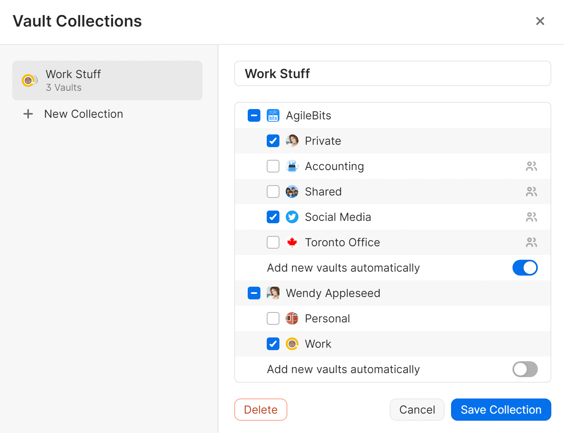Image resolution: width=564 pixels, height=433 pixels.
Task: Click the New Collection label
Action: [x=84, y=114]
